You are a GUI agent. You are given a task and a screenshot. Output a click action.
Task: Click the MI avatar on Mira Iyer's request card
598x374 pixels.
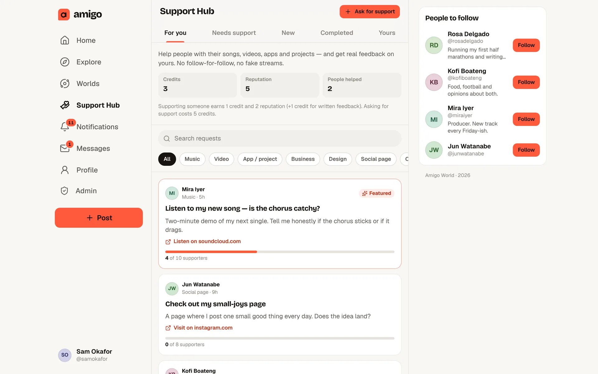point(172,193)
